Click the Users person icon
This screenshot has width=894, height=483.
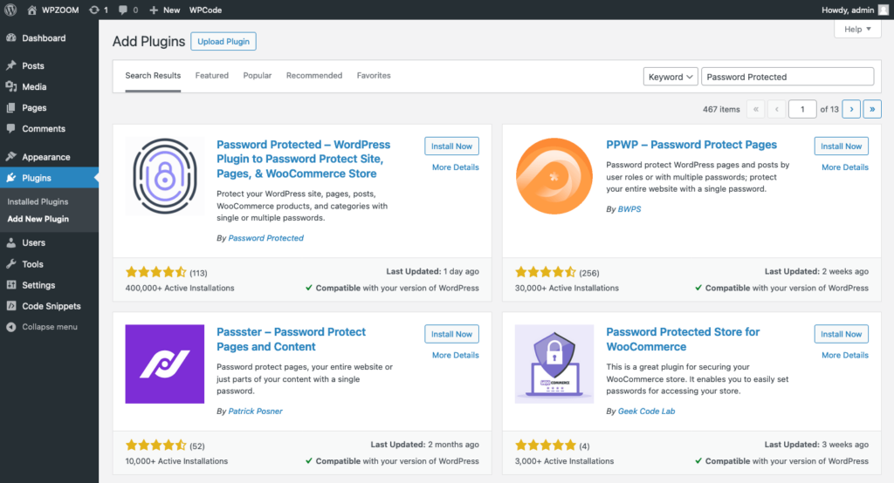(10, 242)
